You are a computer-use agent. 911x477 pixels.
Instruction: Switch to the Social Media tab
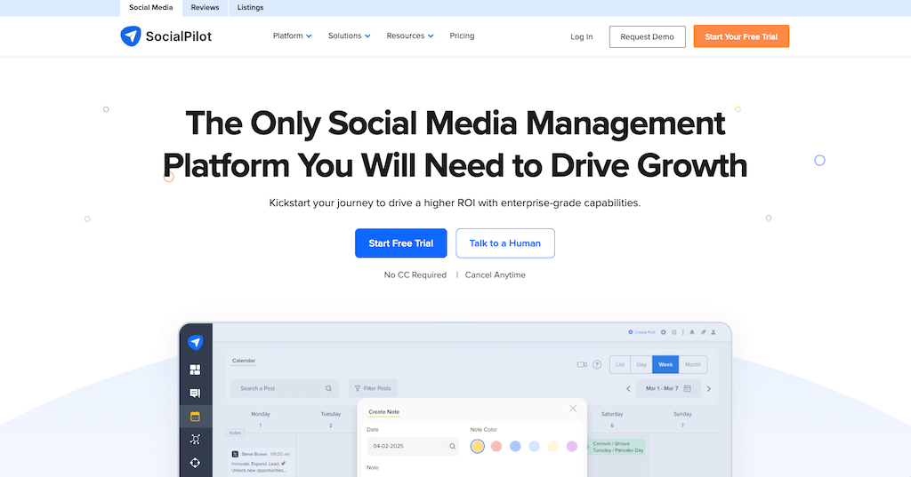coord(151,7)
